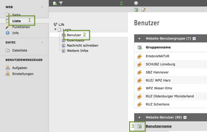The height and width of the screenshot is (132, 207).
Task: Collapse the Website-Benutzer table
Action: (139, 118)
